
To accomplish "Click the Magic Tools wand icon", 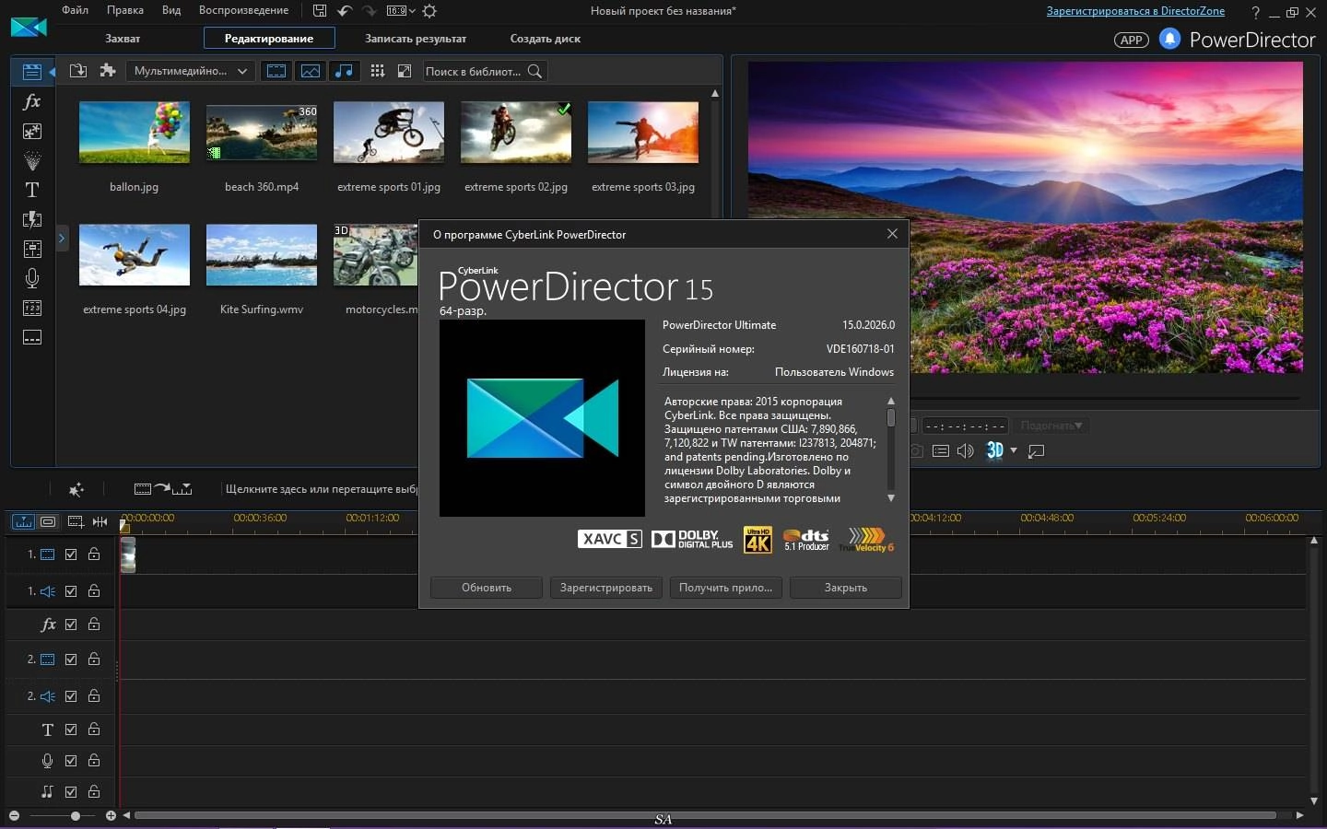I will point(76,489).
